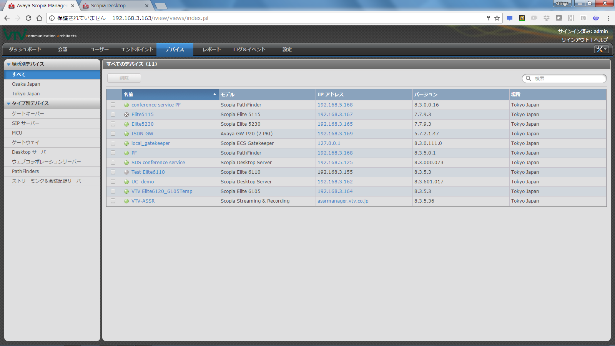Select PathFinders device type
This screenshot has width=615, height=346.
(x=52, y=171)
